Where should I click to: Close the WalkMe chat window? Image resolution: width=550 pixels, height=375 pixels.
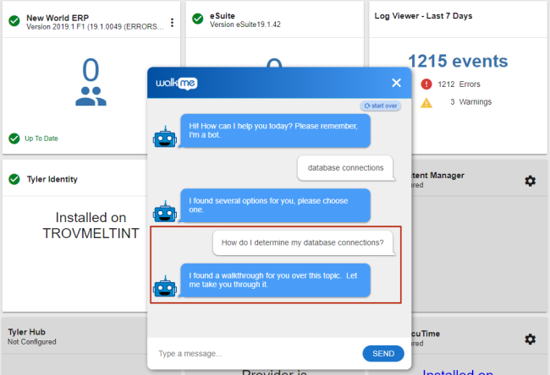tap(396, 83)
